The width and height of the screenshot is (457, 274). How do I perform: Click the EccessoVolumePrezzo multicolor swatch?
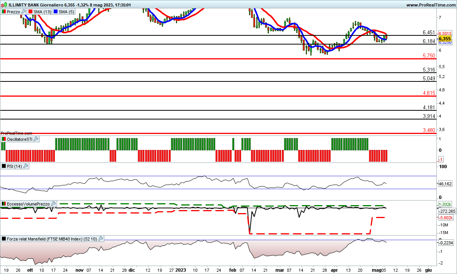pos(4,204)
